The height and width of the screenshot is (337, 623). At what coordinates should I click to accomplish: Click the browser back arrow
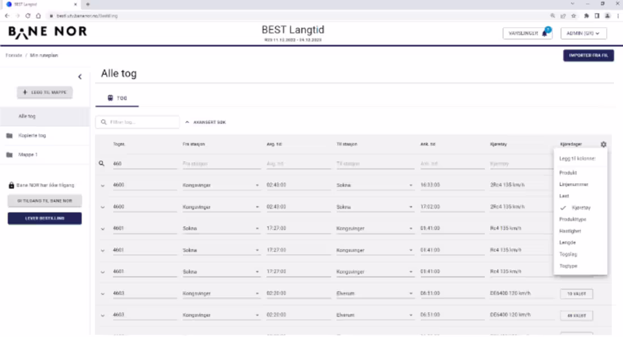7,16
